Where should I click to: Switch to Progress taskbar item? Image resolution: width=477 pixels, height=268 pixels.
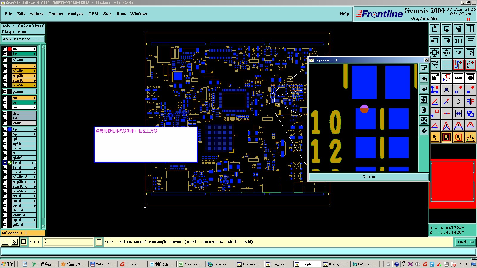[278, 264]
